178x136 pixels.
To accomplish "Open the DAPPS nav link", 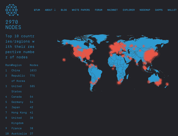I will [x=159, y=10].
